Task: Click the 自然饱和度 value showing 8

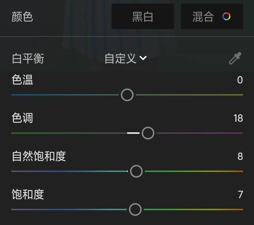Action: point(240,156)
